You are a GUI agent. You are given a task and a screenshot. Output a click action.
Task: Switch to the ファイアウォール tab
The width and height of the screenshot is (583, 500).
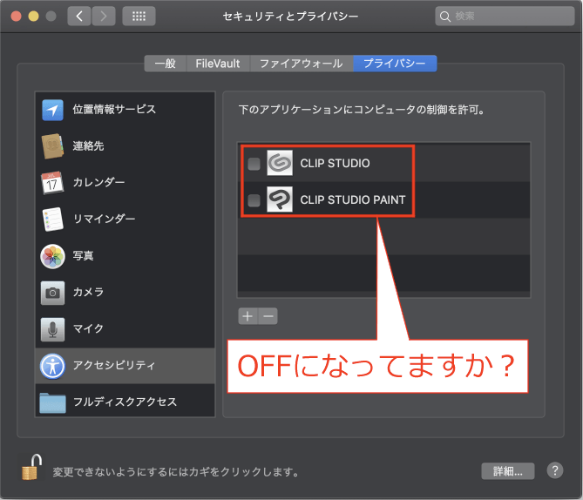pyautogui.click(x=302, y=64)
